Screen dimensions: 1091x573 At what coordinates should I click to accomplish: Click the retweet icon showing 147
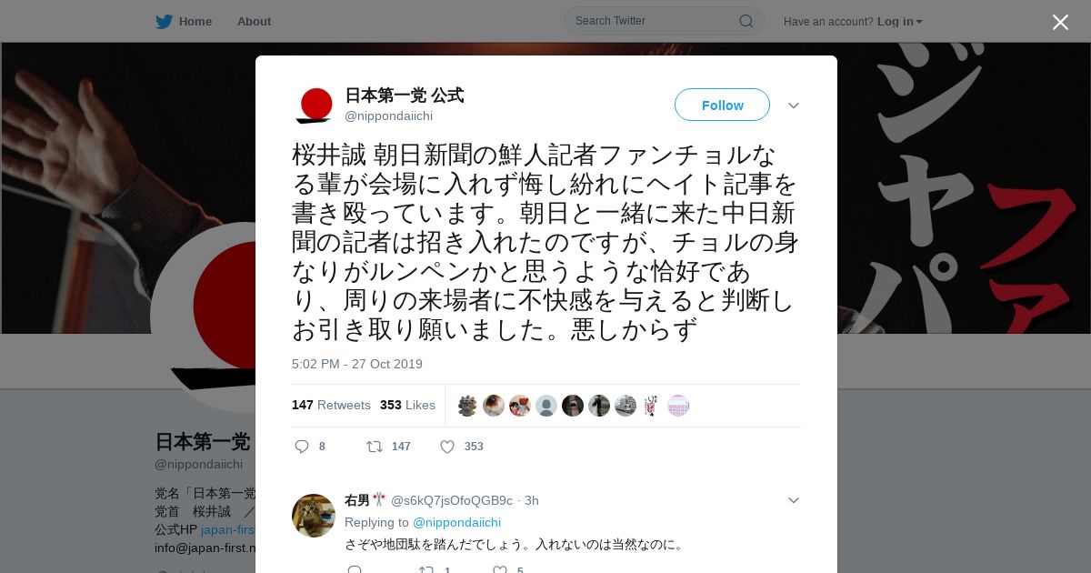tap(374, 447)
